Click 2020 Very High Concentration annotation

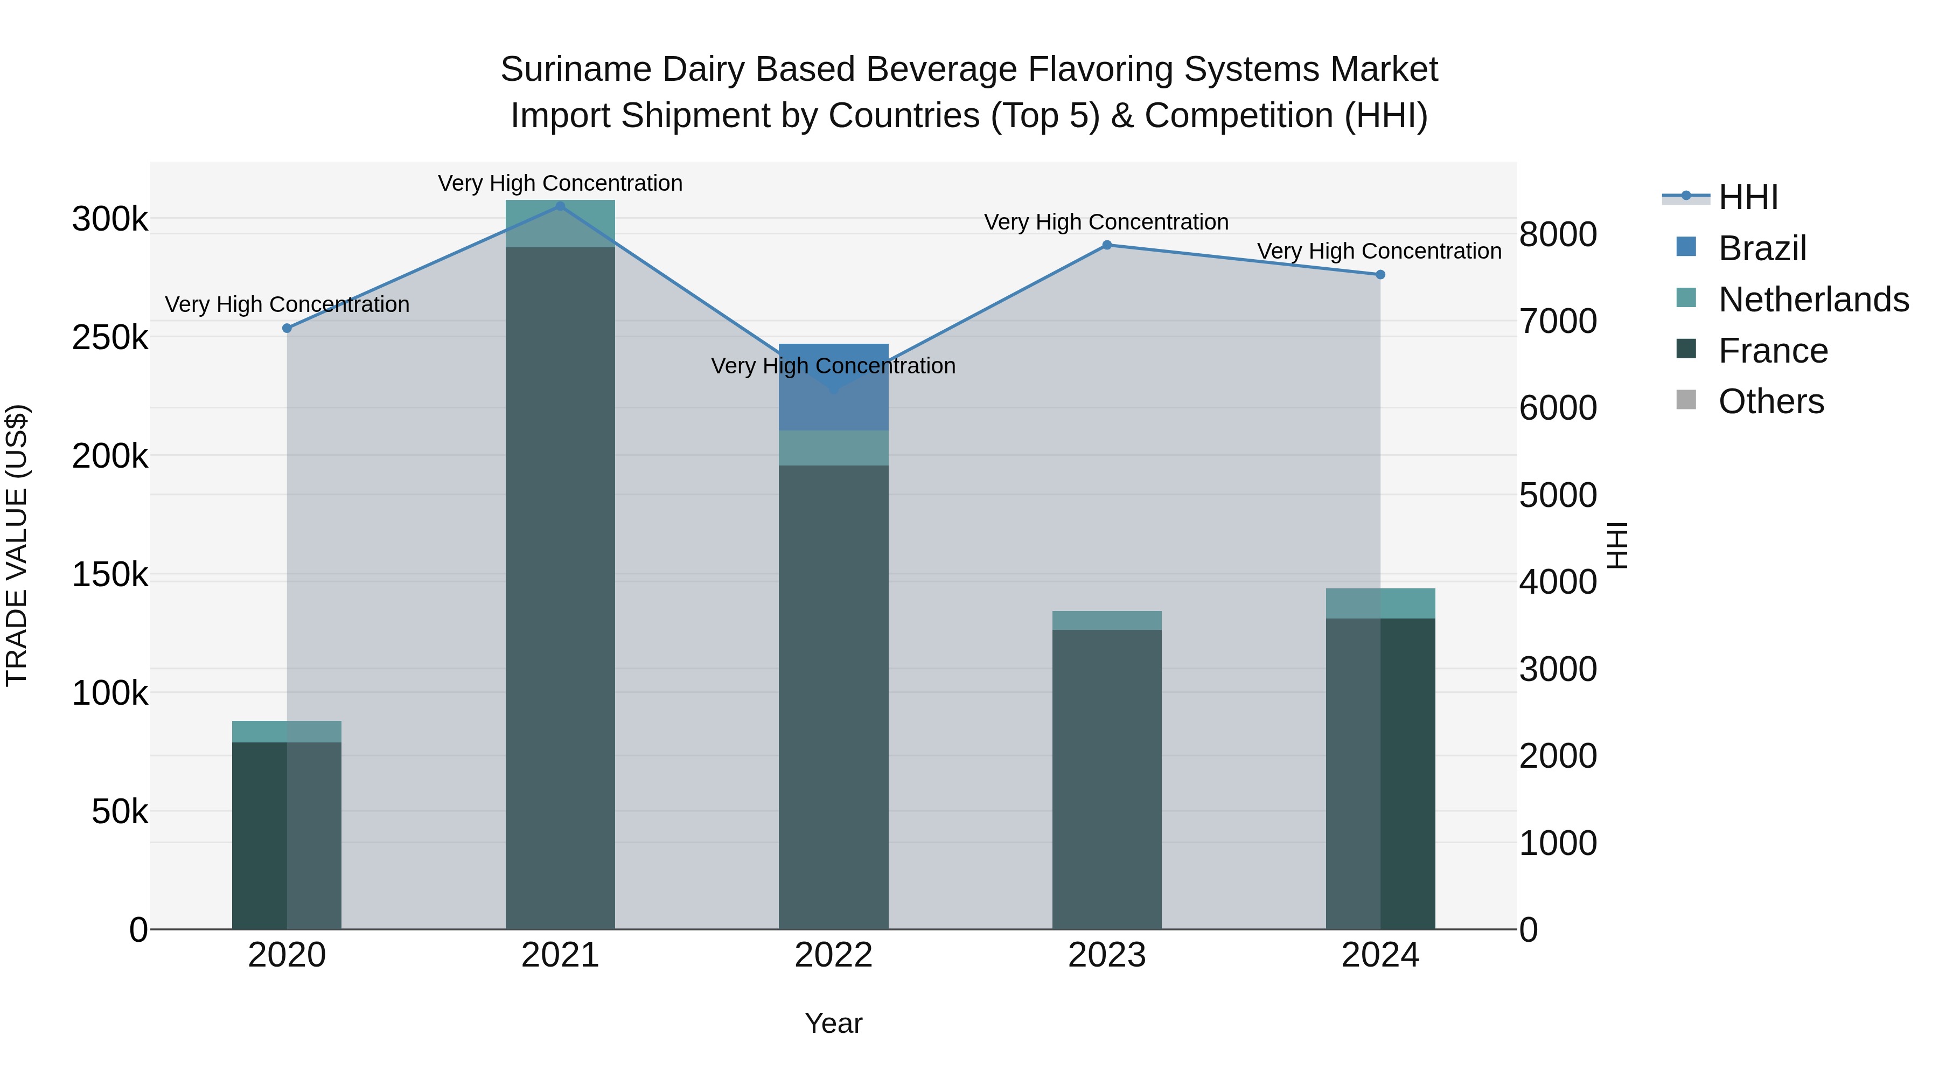point(287,304)
